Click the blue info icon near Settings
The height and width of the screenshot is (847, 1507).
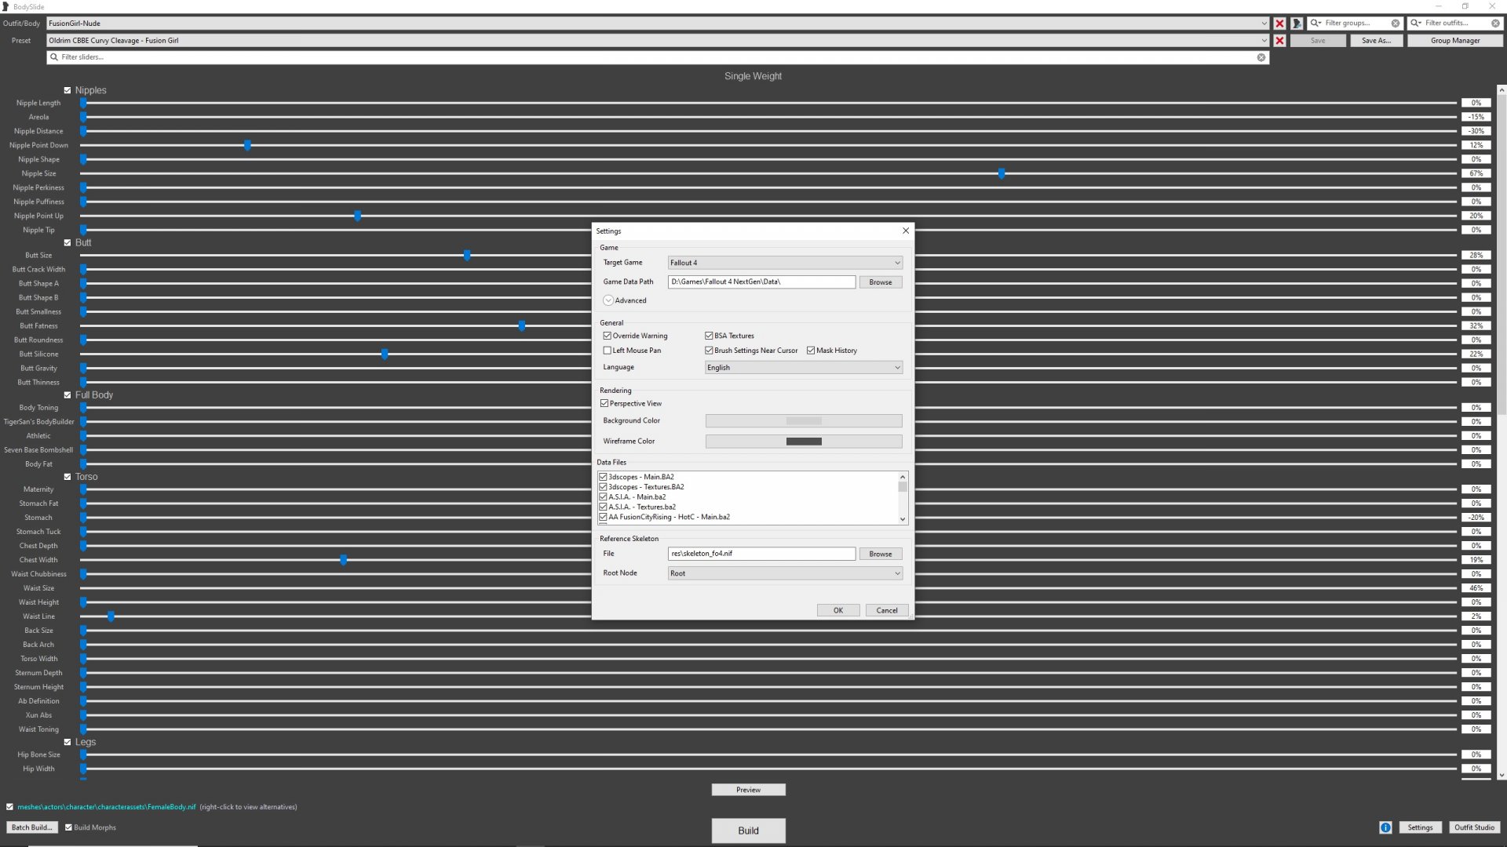[1385, 827]
